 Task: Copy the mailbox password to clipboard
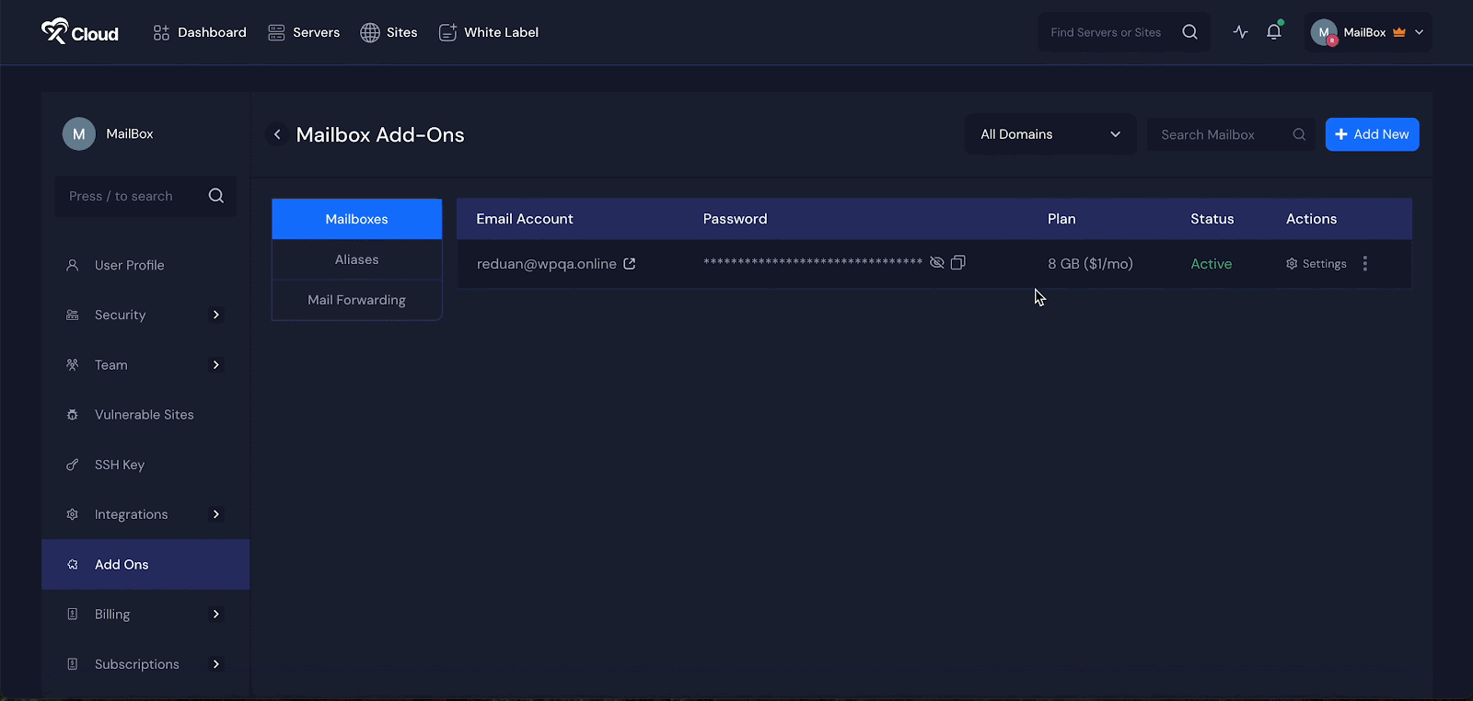957,263
